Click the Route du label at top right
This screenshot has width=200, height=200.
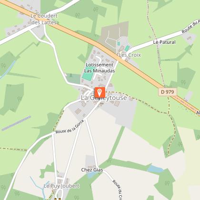point(190,27)
